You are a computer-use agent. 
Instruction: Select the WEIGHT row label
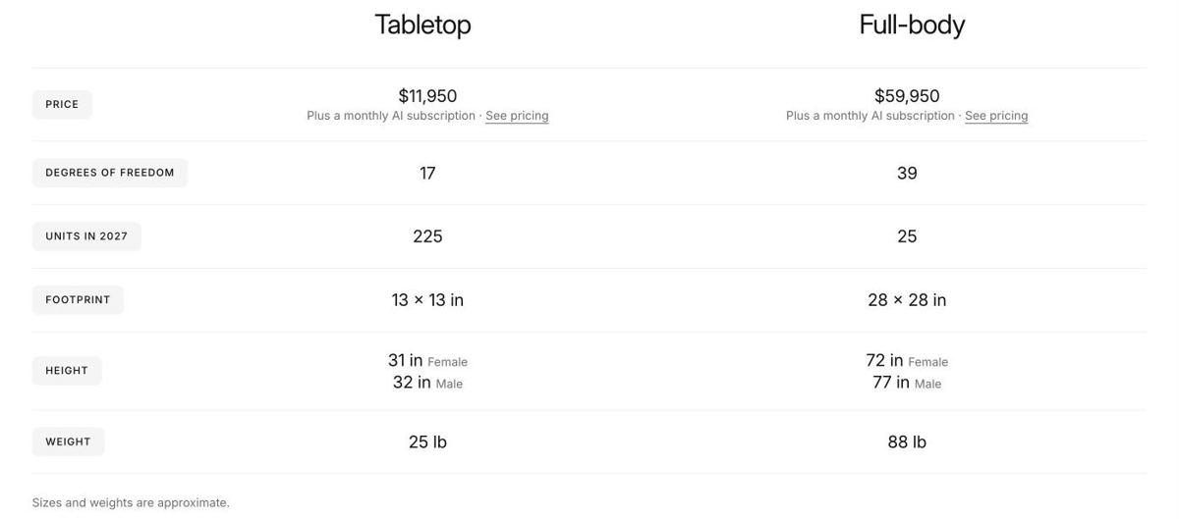(68, 441)
